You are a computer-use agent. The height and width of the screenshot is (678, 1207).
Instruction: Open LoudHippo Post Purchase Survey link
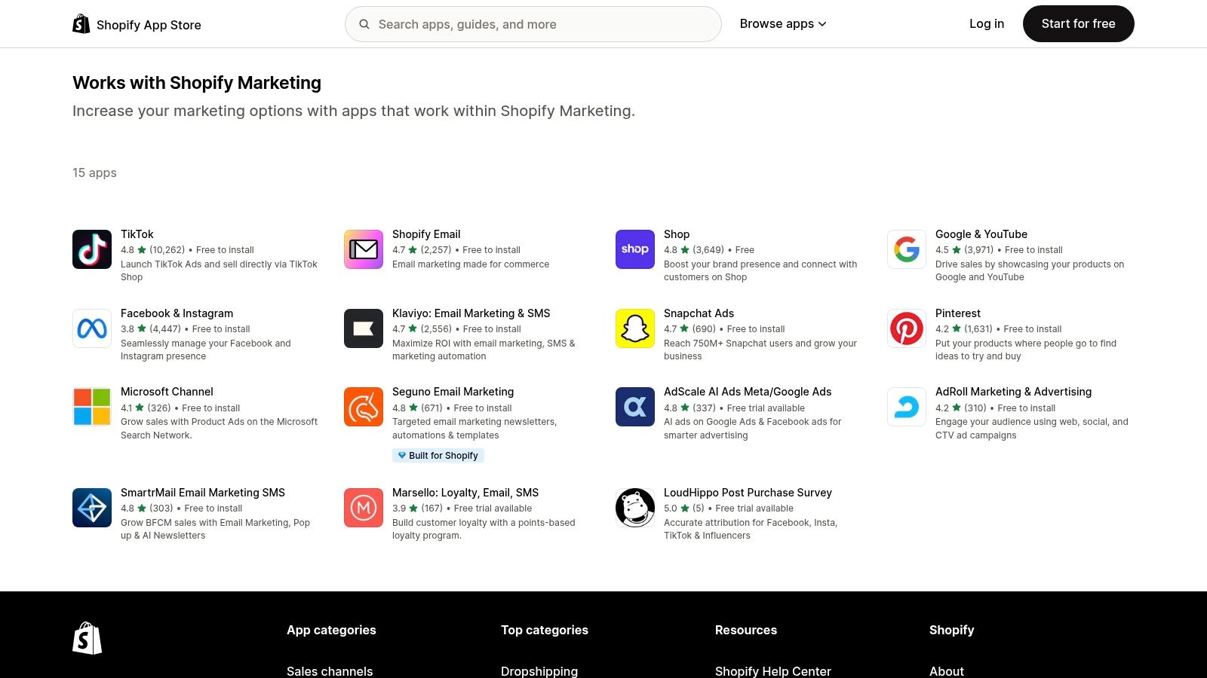coord(748,493)
